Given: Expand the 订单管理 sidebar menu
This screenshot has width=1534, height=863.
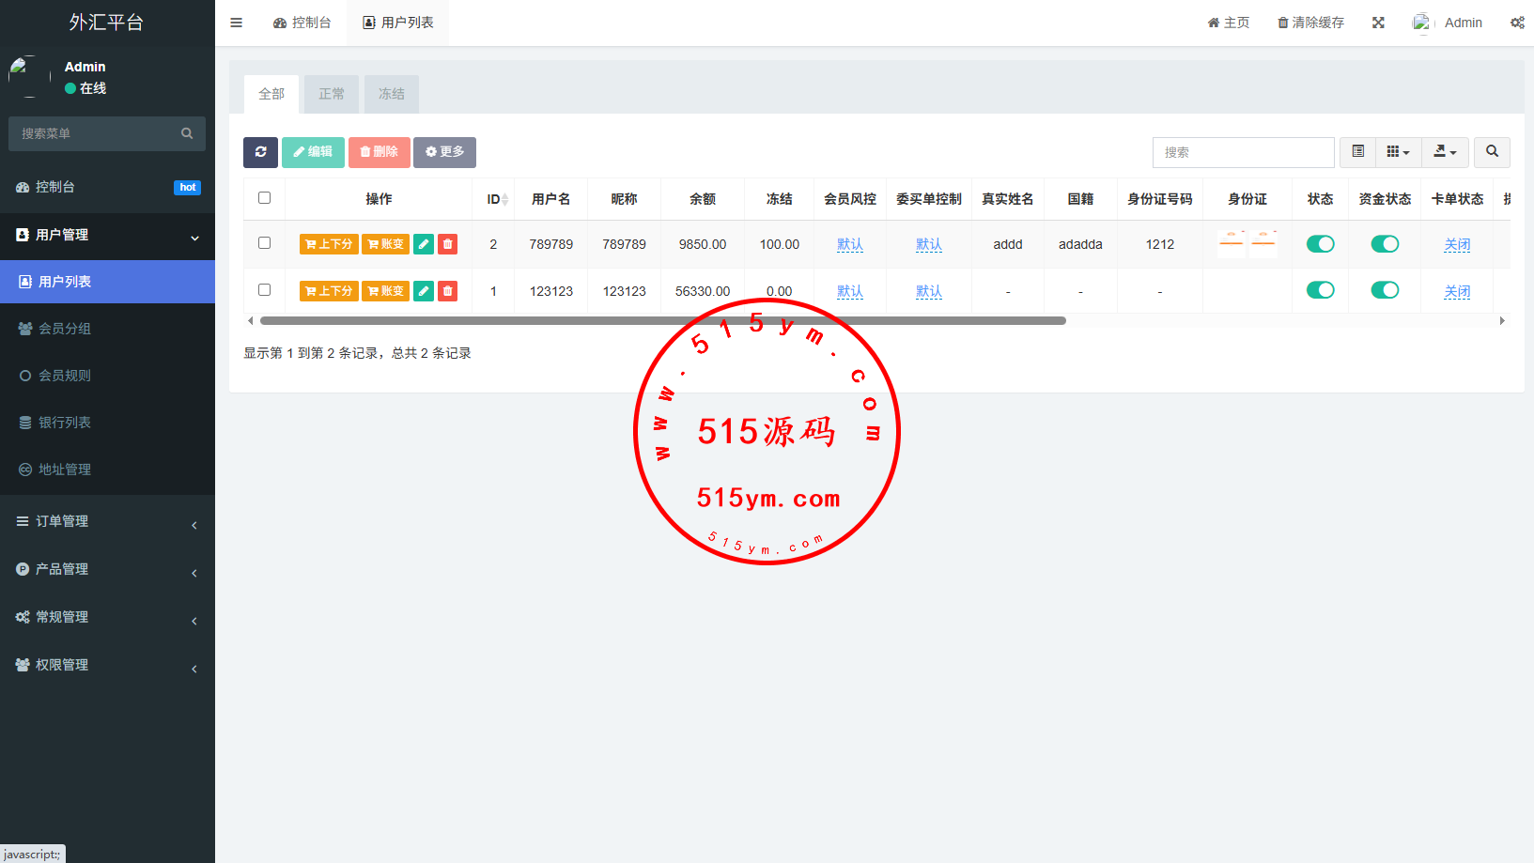Looking at the screenshot, I should [x=107, y=521].
